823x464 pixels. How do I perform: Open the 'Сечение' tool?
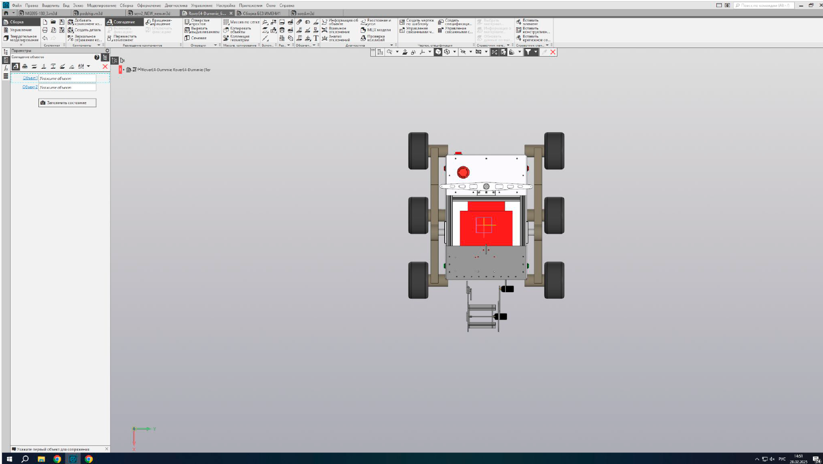coord(195,38)
